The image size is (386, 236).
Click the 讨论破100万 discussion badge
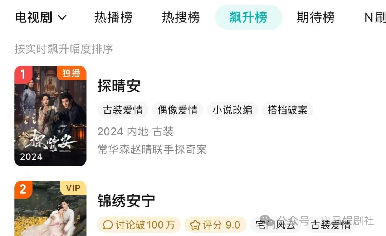point(139,225)
